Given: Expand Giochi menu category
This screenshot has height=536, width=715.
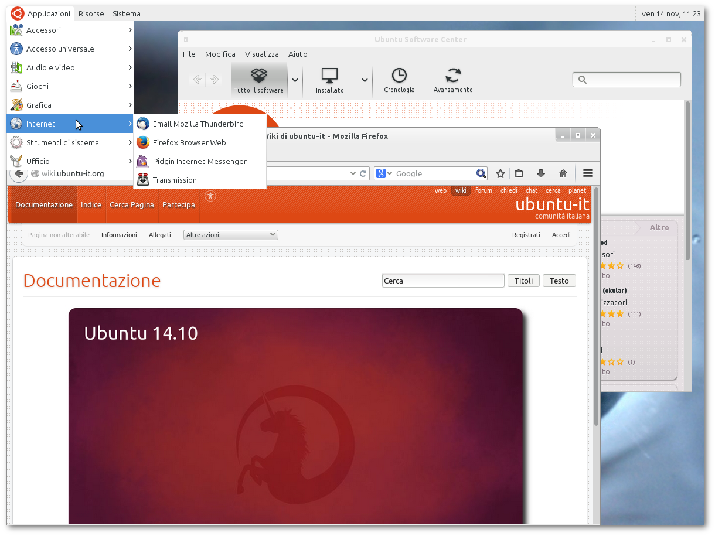Looking at the screenshot, I should (x=71, y=86).
